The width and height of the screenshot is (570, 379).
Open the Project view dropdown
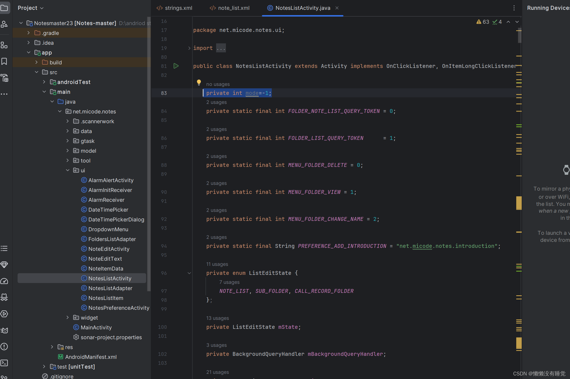31,8
